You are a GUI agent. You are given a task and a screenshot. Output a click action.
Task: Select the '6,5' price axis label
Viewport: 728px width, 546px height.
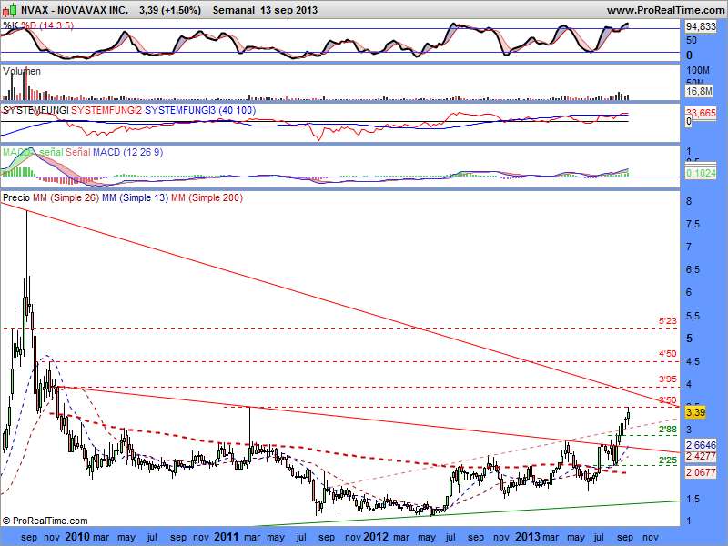tap(693, 269)
